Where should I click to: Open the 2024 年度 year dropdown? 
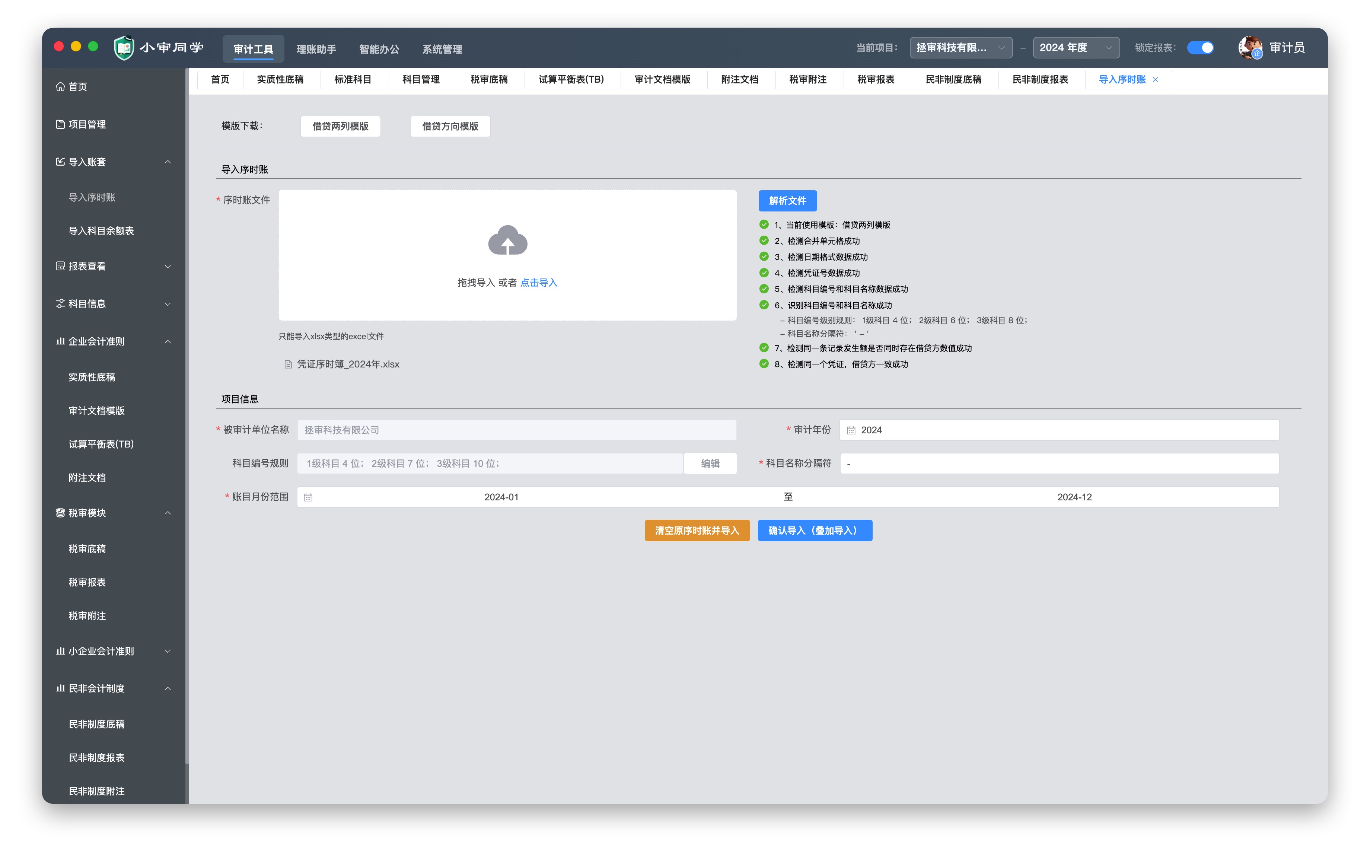1076,48
